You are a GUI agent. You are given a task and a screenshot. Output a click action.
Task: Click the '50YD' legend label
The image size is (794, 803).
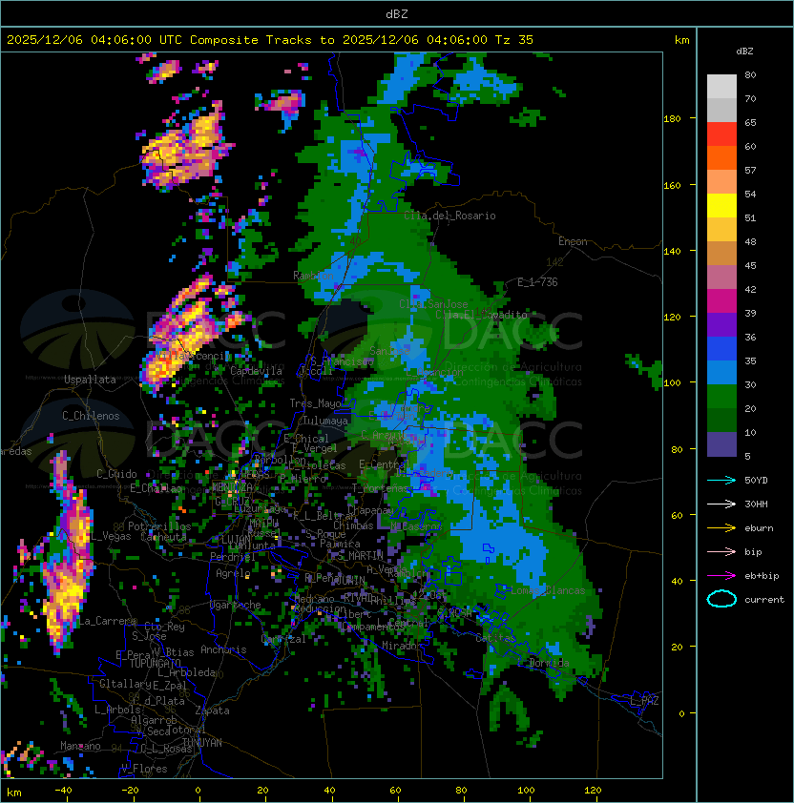tap(756, 480)
